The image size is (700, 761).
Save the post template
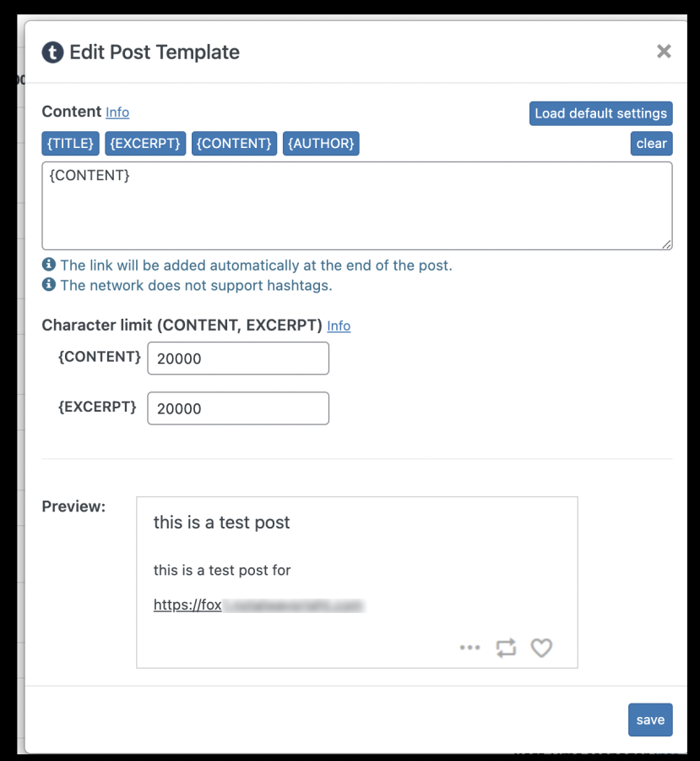click(x=650, y=720)
